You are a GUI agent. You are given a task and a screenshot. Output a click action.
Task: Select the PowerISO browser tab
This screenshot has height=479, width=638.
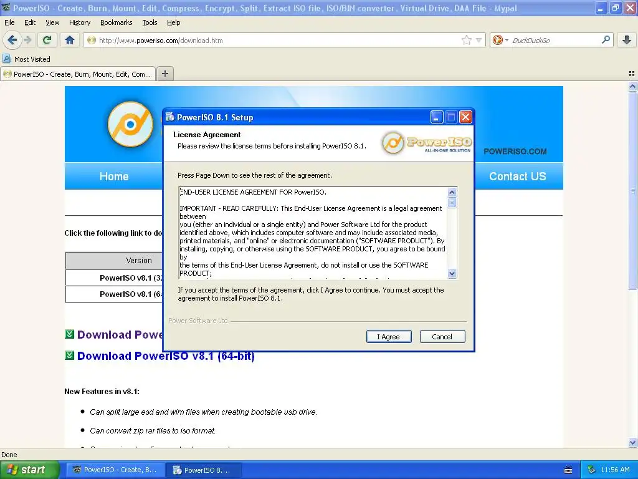78,74
